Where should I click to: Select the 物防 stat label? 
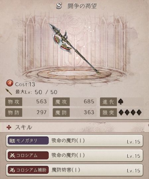(14, 113)
